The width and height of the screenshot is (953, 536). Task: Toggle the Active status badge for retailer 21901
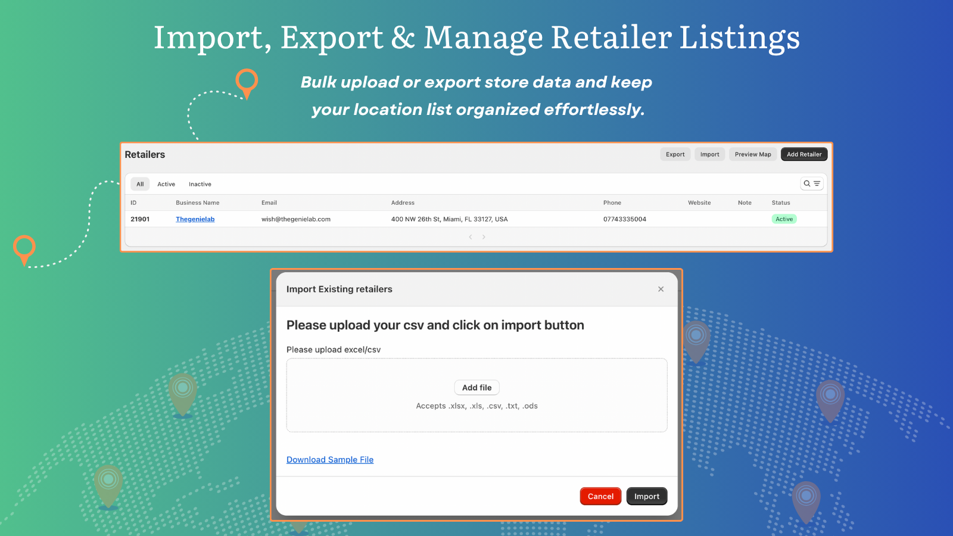click(x=784, y=219)
